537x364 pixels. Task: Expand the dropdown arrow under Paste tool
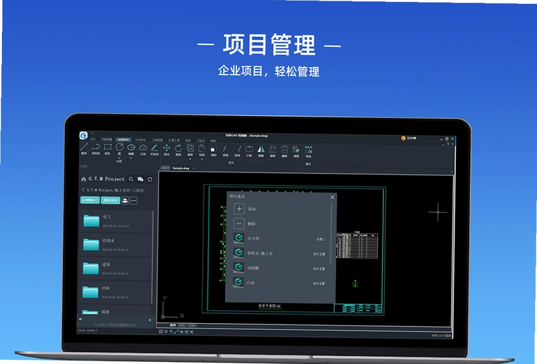202,159
